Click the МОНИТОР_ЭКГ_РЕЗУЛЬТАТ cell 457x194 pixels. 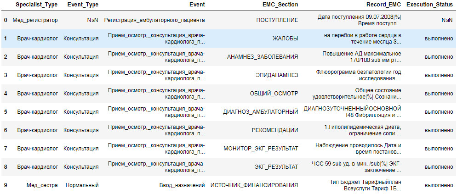click(261, 149)
